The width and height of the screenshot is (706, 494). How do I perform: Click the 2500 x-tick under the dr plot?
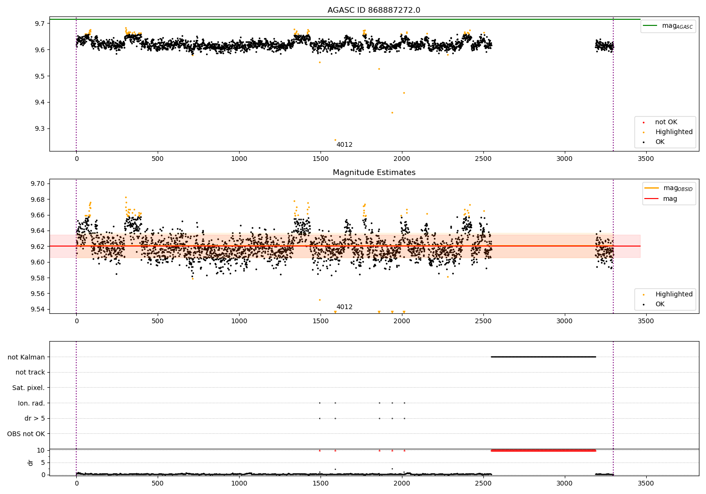(483, 484)
